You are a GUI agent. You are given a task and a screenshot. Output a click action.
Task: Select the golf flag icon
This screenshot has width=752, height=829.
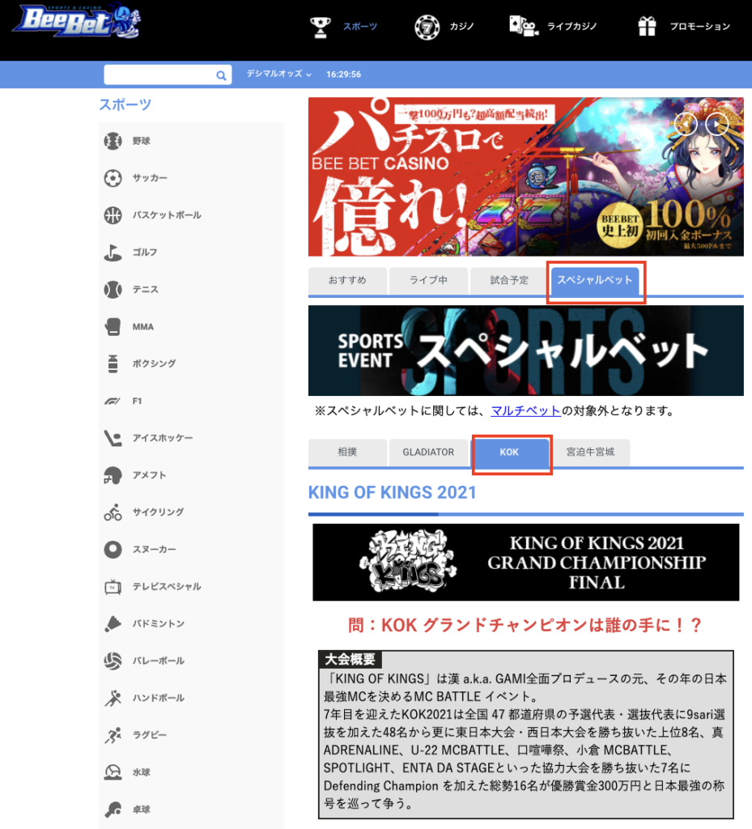click(x=113, y=253)
